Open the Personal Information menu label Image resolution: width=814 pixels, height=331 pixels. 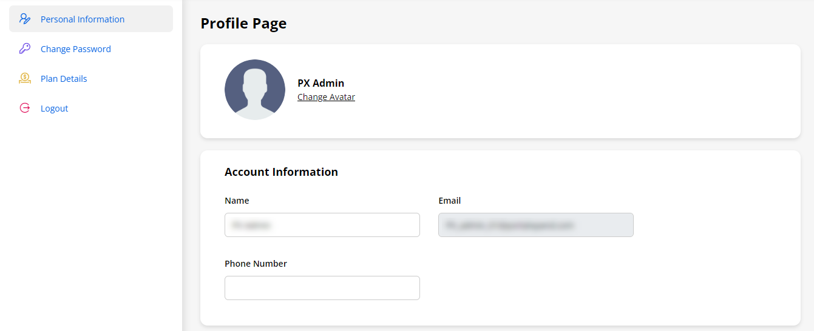point(83,19)
